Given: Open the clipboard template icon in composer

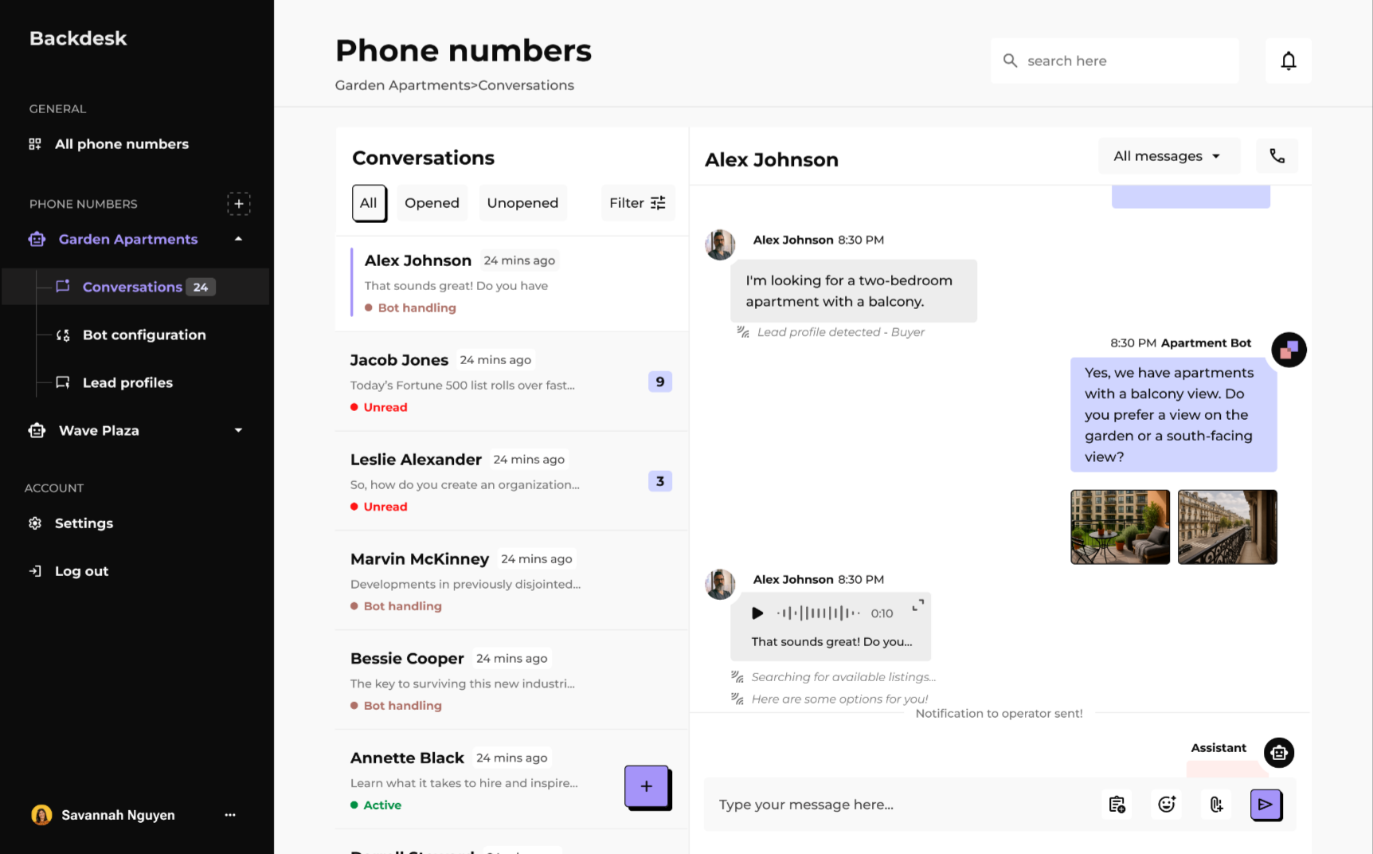Looking at the screenshot, I should pyautogui.click(x=1117, y=805).
